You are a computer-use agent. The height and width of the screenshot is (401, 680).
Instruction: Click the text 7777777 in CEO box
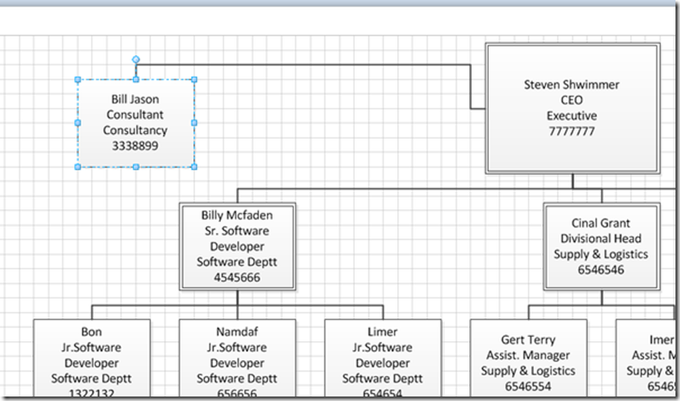point(572,131)
